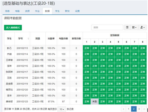Click 表现分数 column header
This screenshot has width=148, height=112.
(x=76, y=39)
